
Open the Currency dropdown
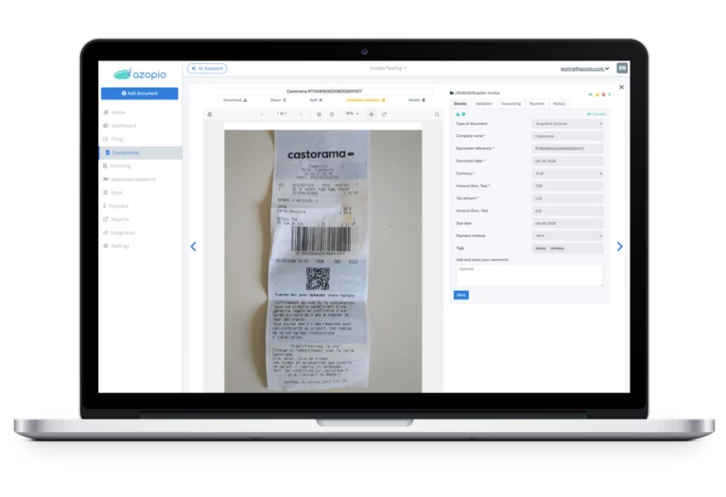pyautogui.click(x=567, y=174)
